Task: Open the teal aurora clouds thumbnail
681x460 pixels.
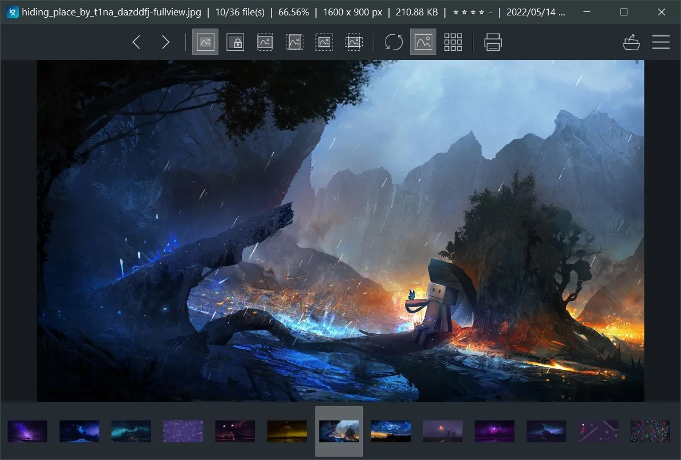Action: 131,431
